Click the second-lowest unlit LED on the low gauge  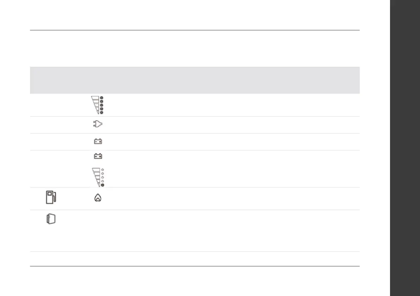pyautogui.click(x=102, y=181)
